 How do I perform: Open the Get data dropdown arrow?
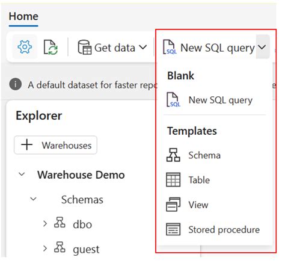[x=143, y=48]
